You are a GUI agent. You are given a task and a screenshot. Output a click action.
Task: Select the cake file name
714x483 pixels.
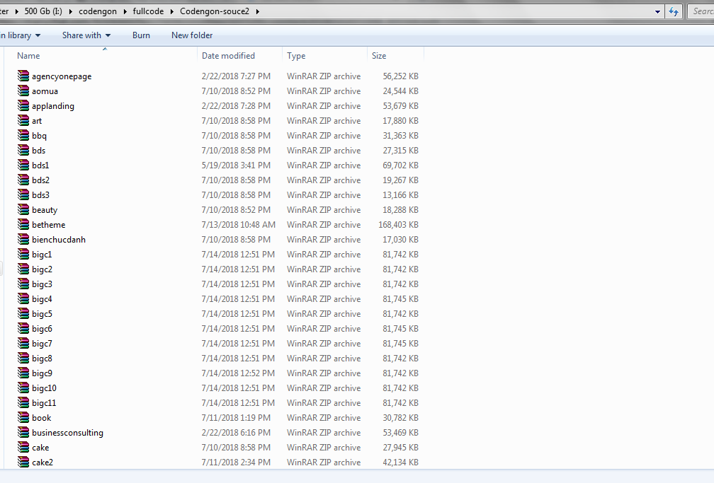click(40, 448)
